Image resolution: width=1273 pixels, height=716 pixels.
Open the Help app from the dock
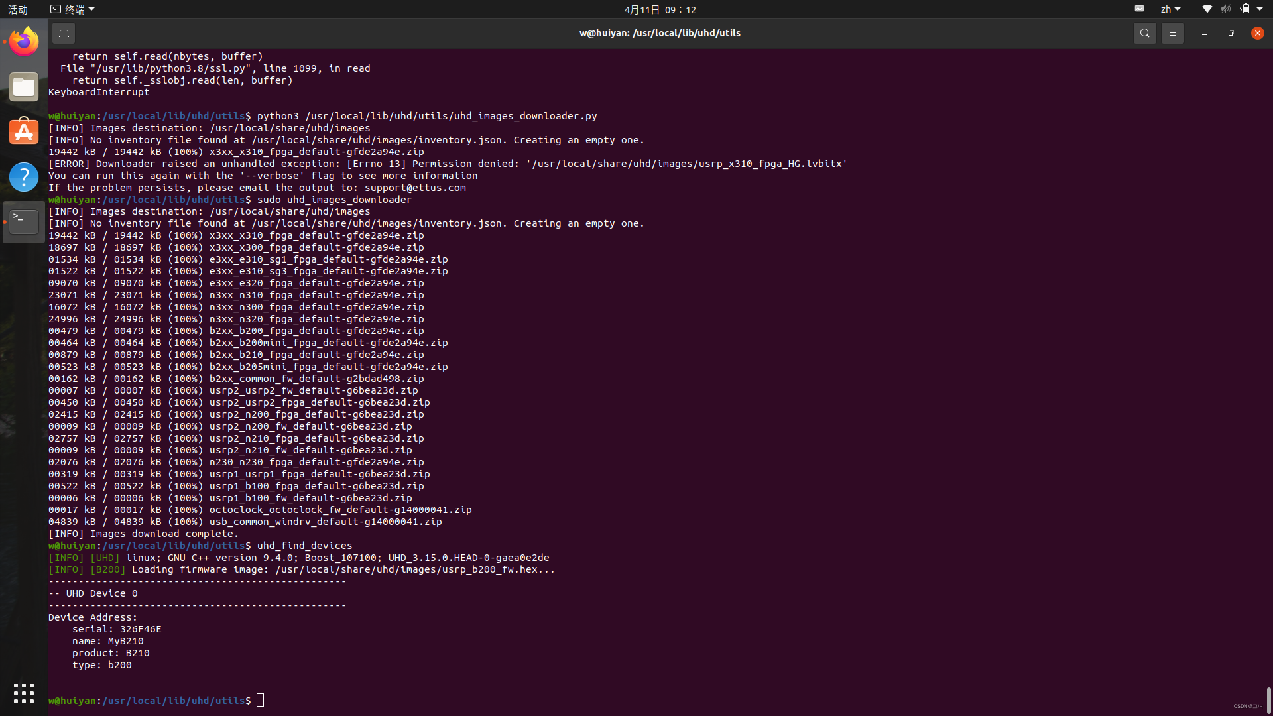click(23, 176)
